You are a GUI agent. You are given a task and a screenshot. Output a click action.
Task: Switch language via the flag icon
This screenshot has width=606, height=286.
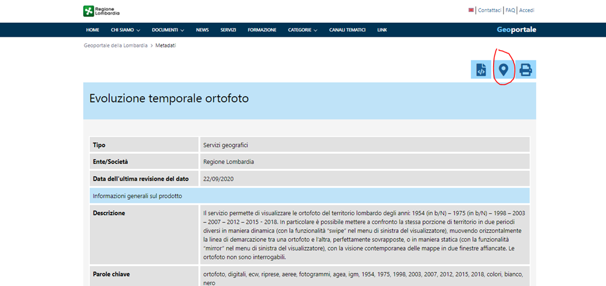[x=471, y=10]
